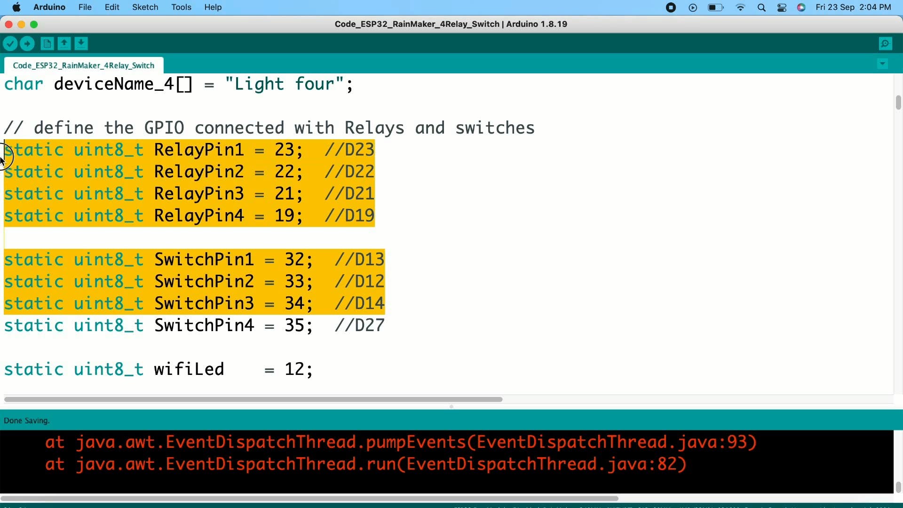The image size is (903, 508).
Task: Click the RelayPin3 = 21 line
Action: coord(189,194)
